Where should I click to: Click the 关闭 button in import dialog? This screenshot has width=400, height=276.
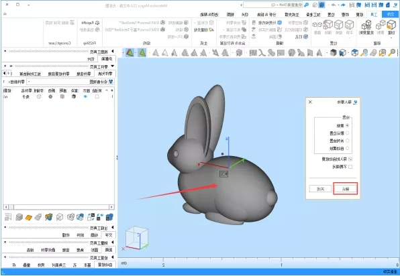click(x=320, y=189)
